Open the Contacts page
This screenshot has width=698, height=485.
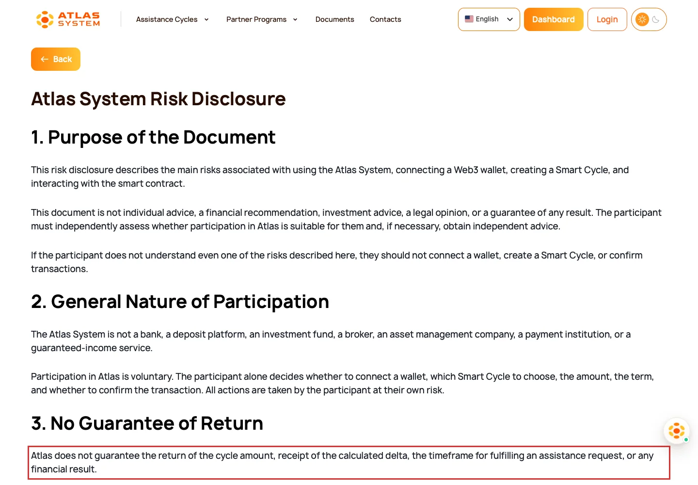coord(385,19)
